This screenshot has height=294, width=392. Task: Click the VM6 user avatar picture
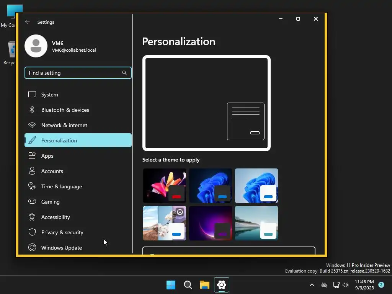[36, 46]
